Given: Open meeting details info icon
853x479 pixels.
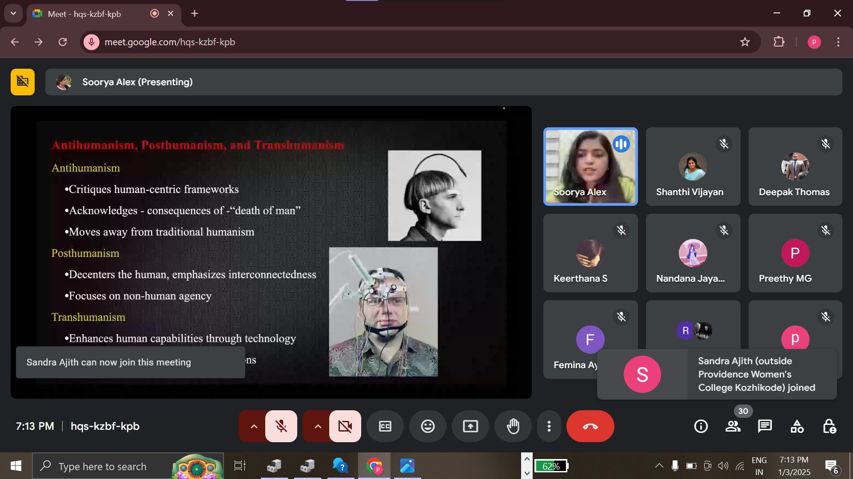Looking at the screenshot, I should click(x=701, y=426).
